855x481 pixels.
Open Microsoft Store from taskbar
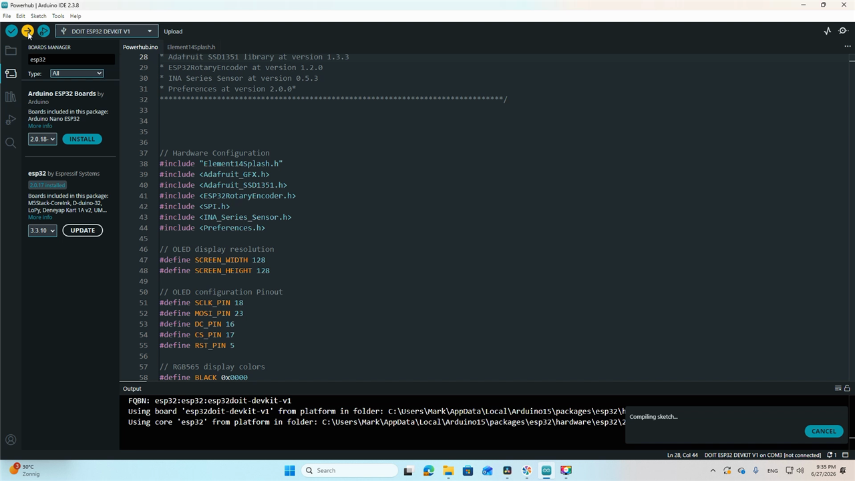(468, 470)
